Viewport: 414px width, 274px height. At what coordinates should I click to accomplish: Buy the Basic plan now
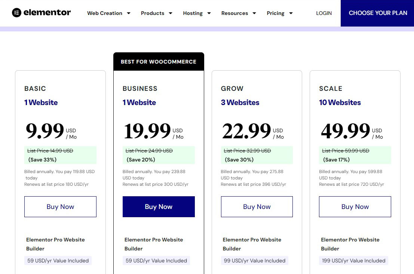pos(61,207)
